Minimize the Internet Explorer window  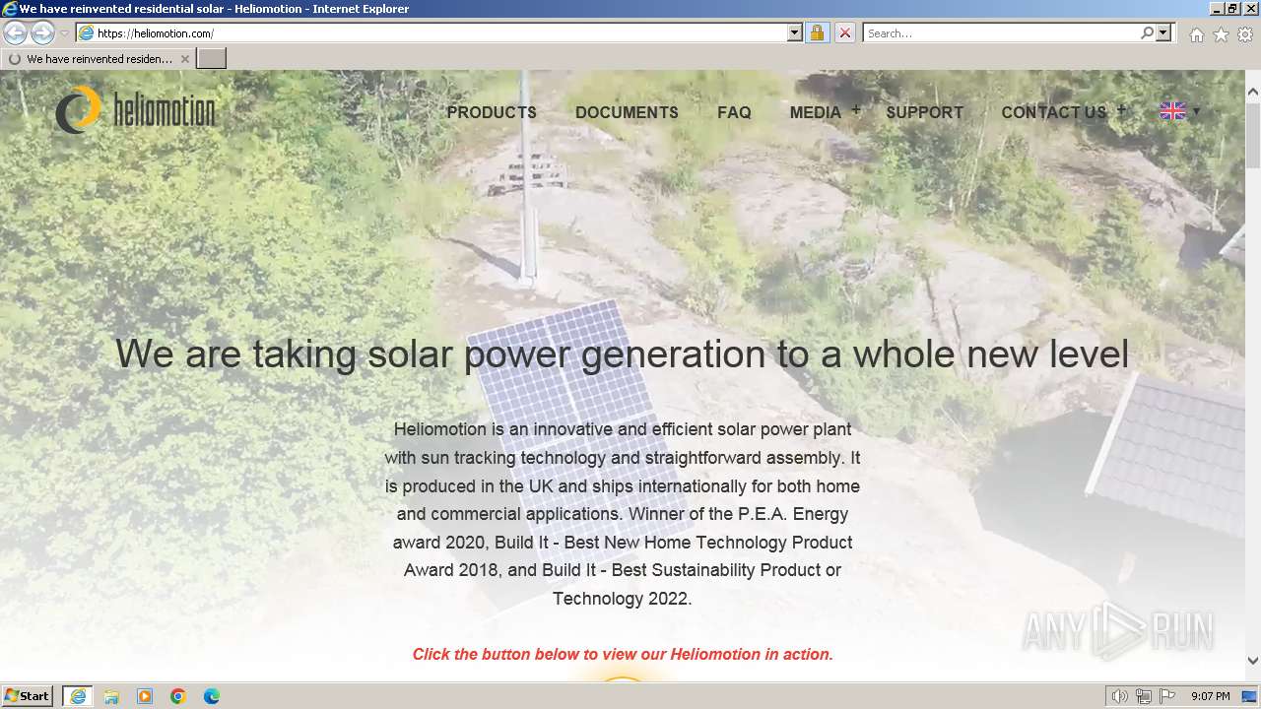[x=1216, y=9]
